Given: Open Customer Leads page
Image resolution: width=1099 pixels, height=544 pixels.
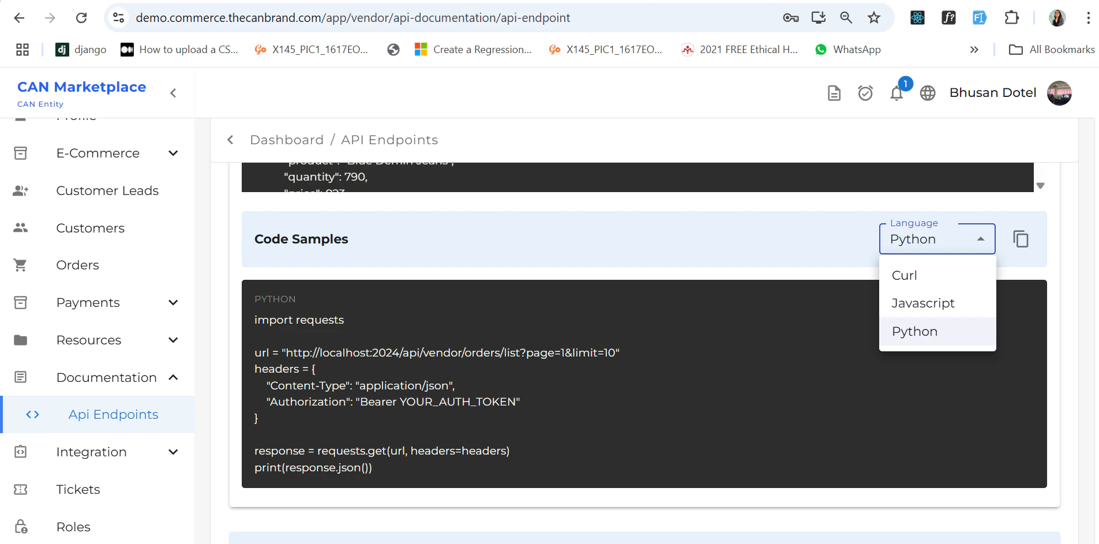Looking at the screenshot, I should pos(97,191).
